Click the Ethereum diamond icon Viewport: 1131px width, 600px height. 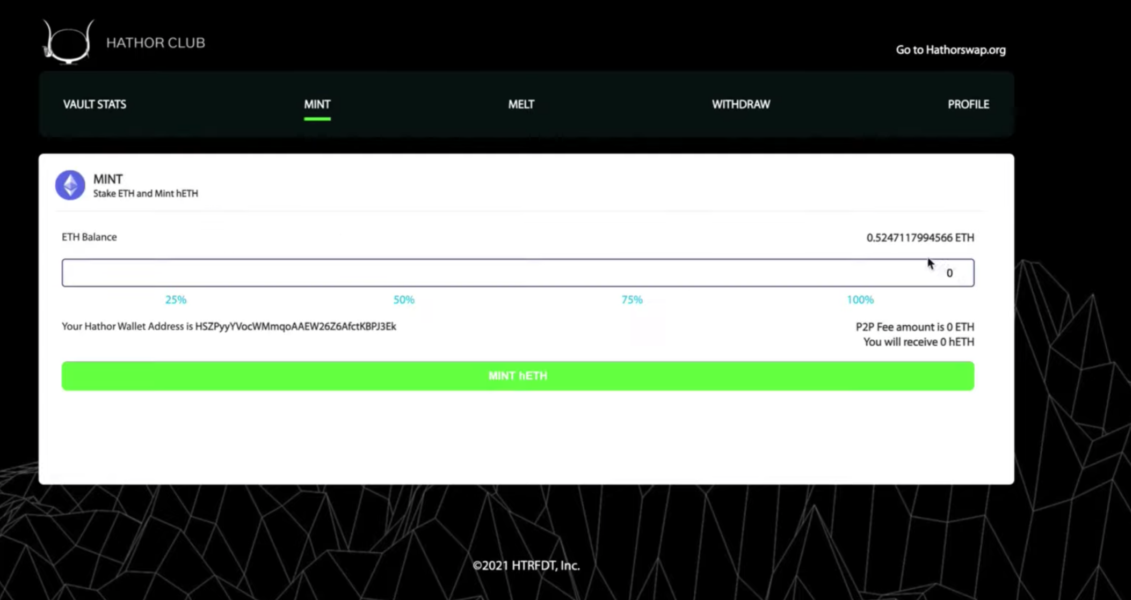click(x=70, y=185)
